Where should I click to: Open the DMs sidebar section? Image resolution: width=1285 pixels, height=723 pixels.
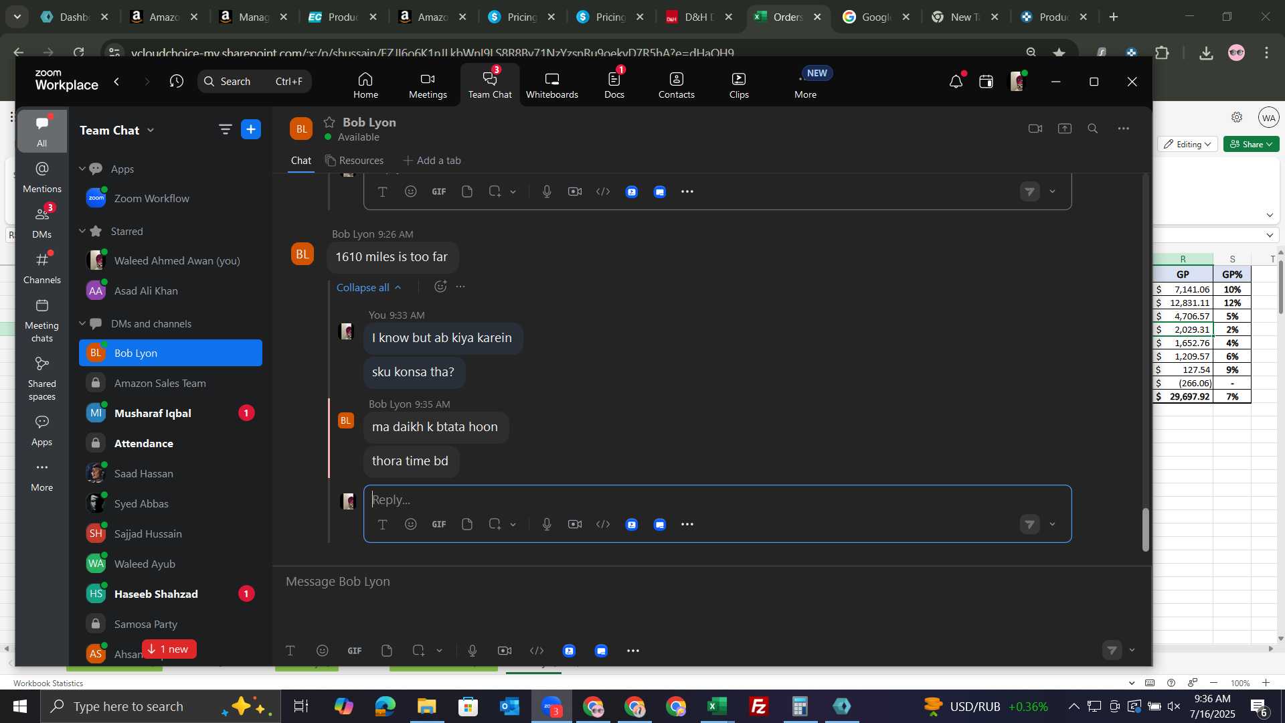pos(41,223)
